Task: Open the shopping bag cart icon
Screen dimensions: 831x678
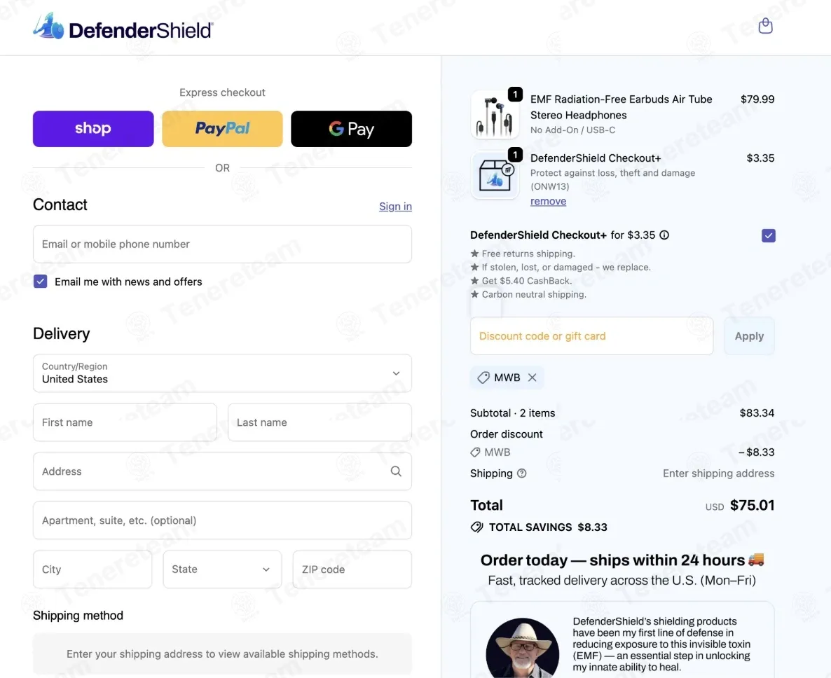Action: click(766, 26)
